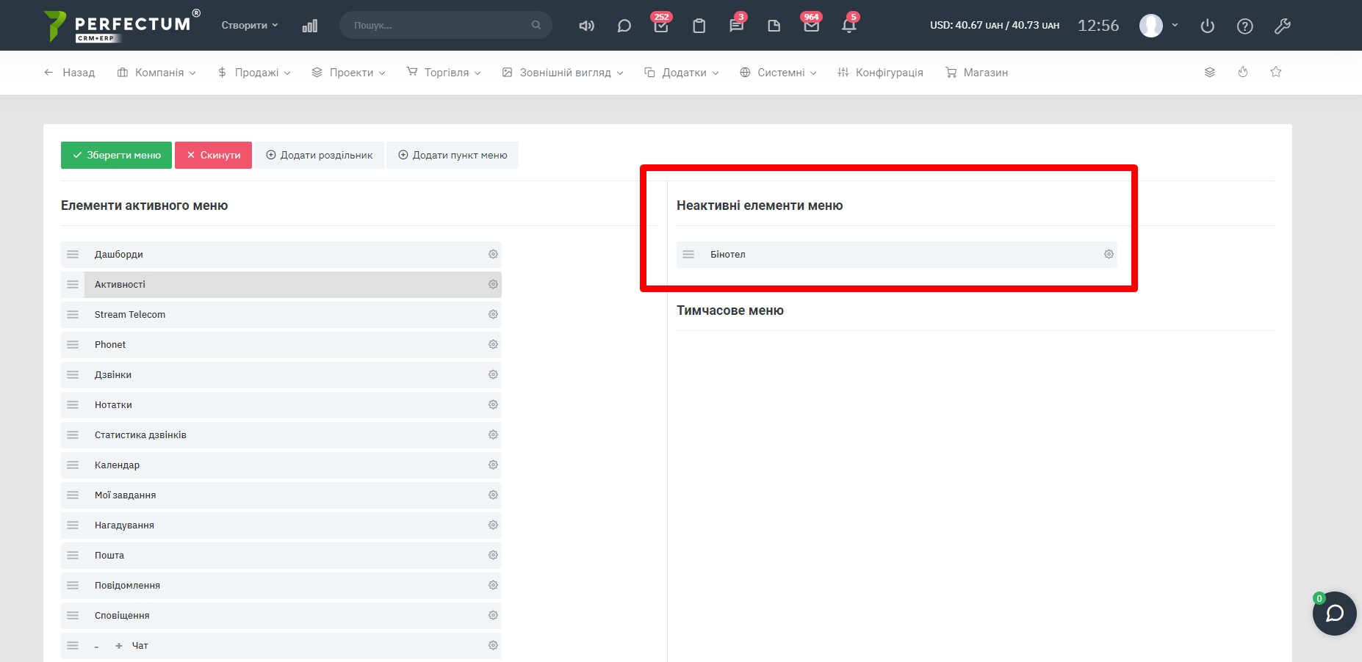
Task: Expand the plus toggle beside Чат
Action: tap(118, 646)
